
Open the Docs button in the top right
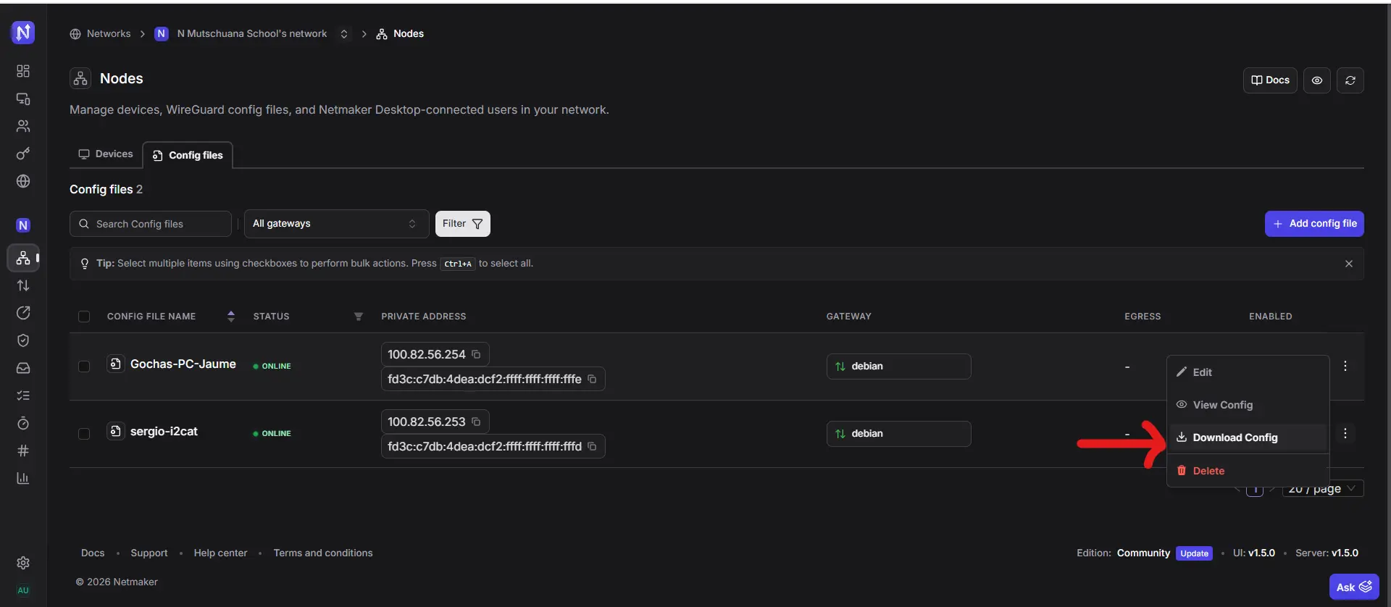pyautogui.click(x=1270, y=80)
